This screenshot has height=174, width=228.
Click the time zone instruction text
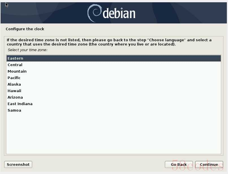[109, 42]
